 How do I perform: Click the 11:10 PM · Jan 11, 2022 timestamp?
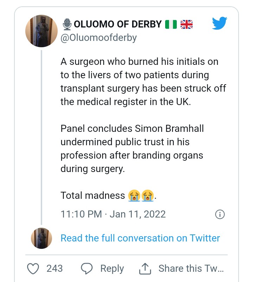tap(113, 214)
